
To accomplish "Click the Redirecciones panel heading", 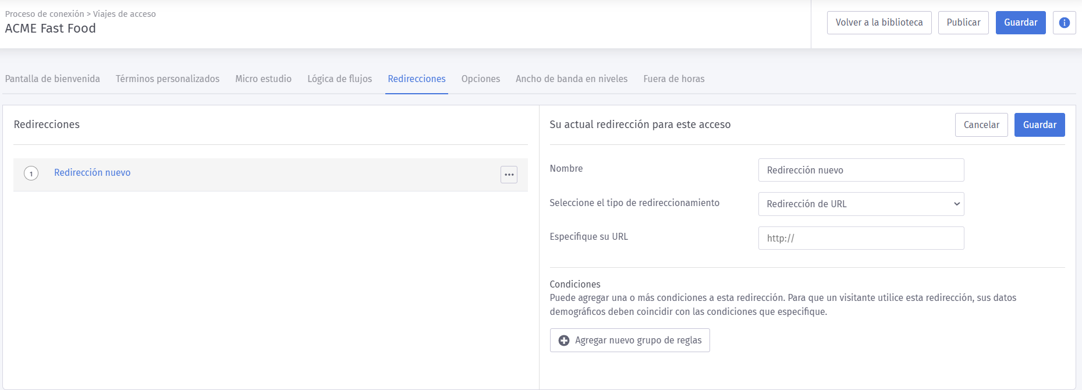I will tap(47, 125).
